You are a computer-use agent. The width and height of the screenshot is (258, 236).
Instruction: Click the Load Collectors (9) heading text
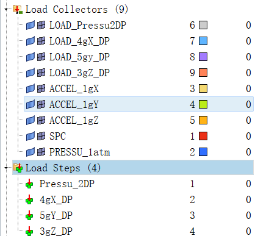point(77,10)
